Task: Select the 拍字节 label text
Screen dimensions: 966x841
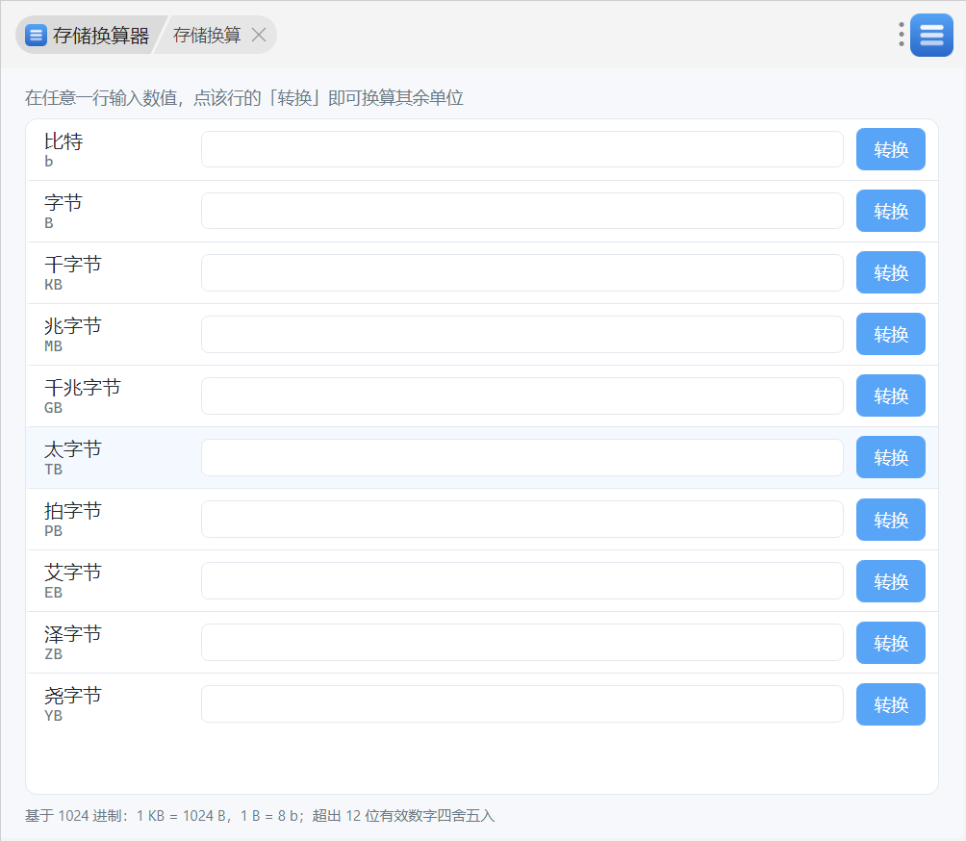Action: click(x=73, y=511)
